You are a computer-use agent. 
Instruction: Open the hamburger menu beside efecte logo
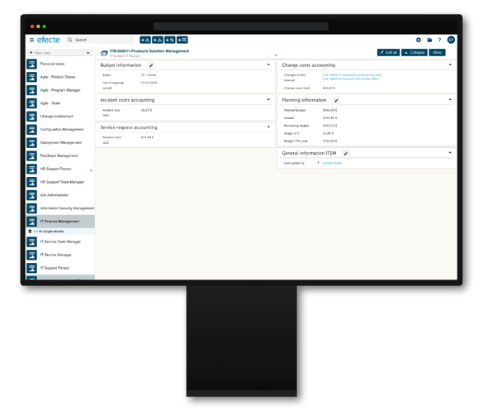click(31, 40)
